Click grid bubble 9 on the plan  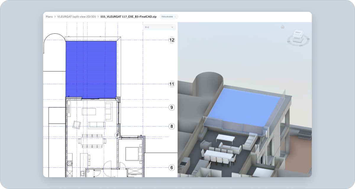tap(172, 108)
